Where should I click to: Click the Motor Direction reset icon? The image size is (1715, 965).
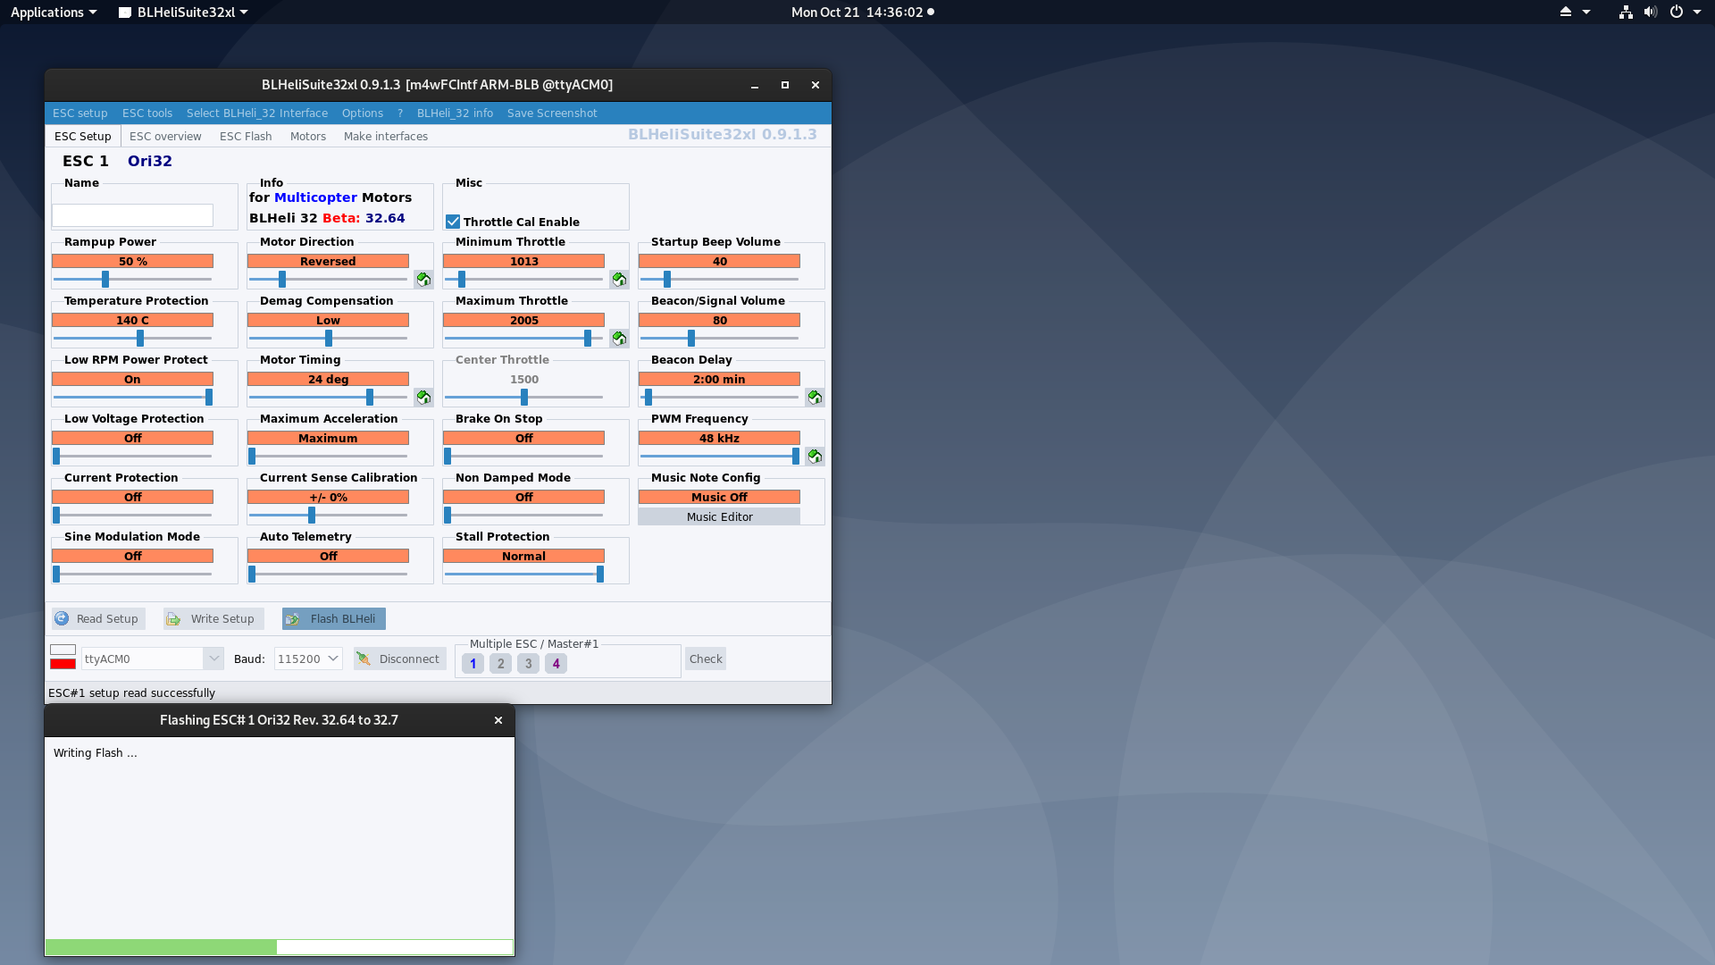pos(423,280)
